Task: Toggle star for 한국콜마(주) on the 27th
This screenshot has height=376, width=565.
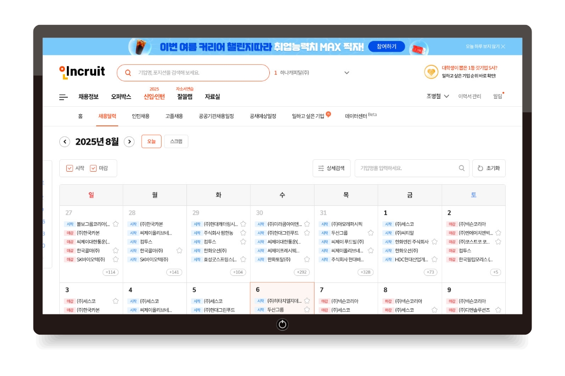Action: 116,251
